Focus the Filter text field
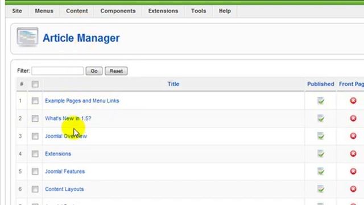The width and height of the screenshot is (364, 205). coord(57,71)
